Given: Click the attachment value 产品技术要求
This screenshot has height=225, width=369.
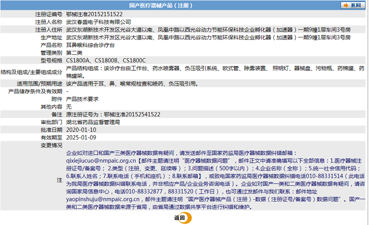Looking at the screenshot, I should coord(82,99).
